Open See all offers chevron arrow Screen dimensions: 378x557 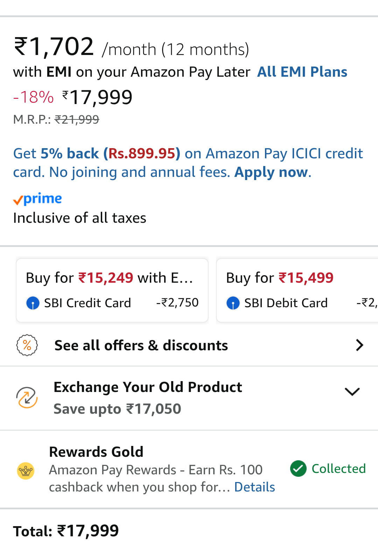pos(359,345)
